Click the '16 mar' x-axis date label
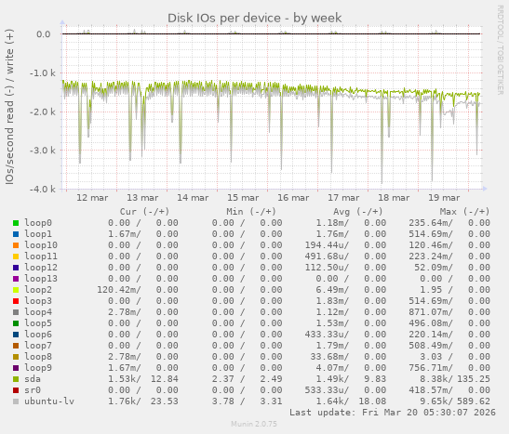This screenshot has height=434, width=509. click(293, 198)
